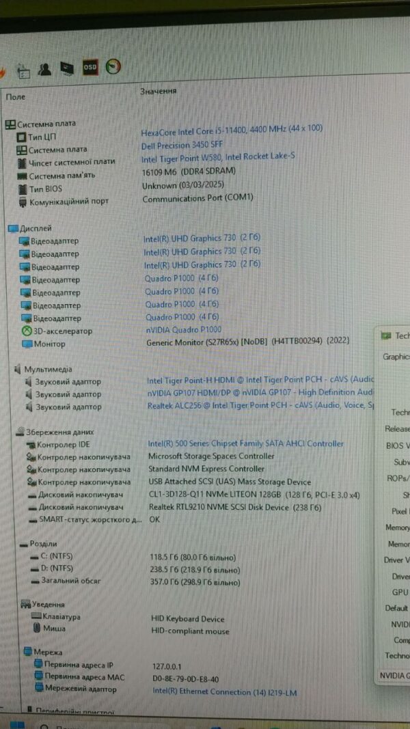Viewport: 410px width, 729px height.
Task: Open the Dell Precision 3450 SFF link
Action: pos(182,145)
